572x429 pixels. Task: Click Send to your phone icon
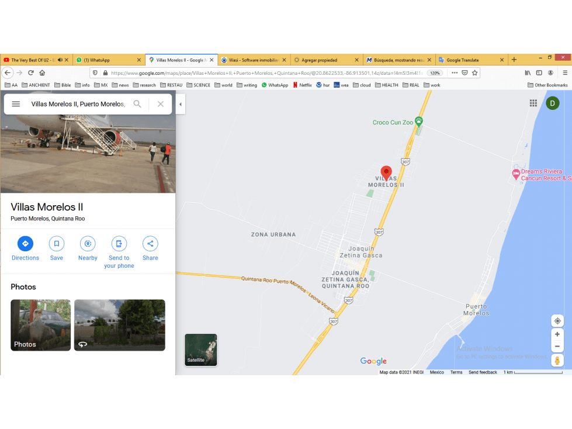tap(119, 244)
